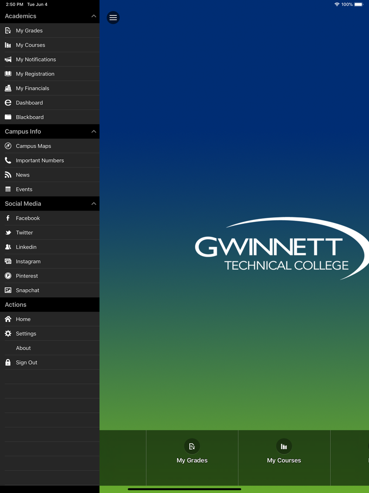Open the Twitter link

(50, 232)
